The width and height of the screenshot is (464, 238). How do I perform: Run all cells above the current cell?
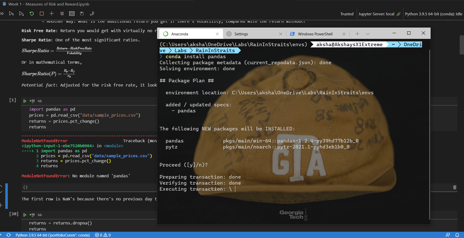pos(11,14)
